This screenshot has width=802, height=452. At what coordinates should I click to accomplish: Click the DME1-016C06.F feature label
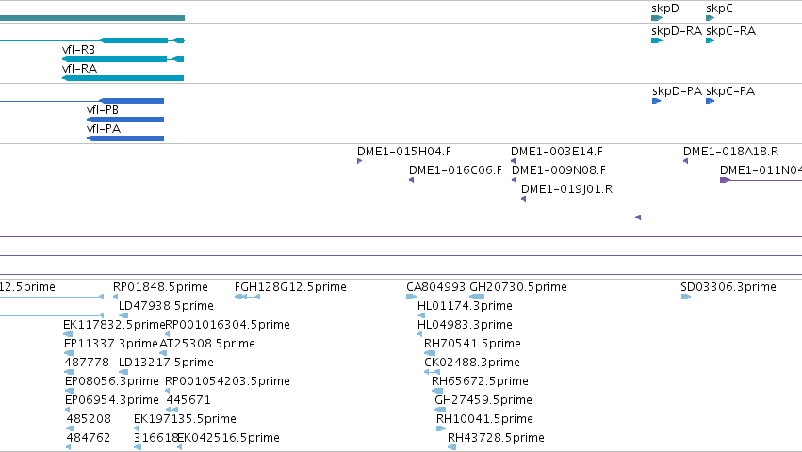pyautogui.click(x=456, y=170)
